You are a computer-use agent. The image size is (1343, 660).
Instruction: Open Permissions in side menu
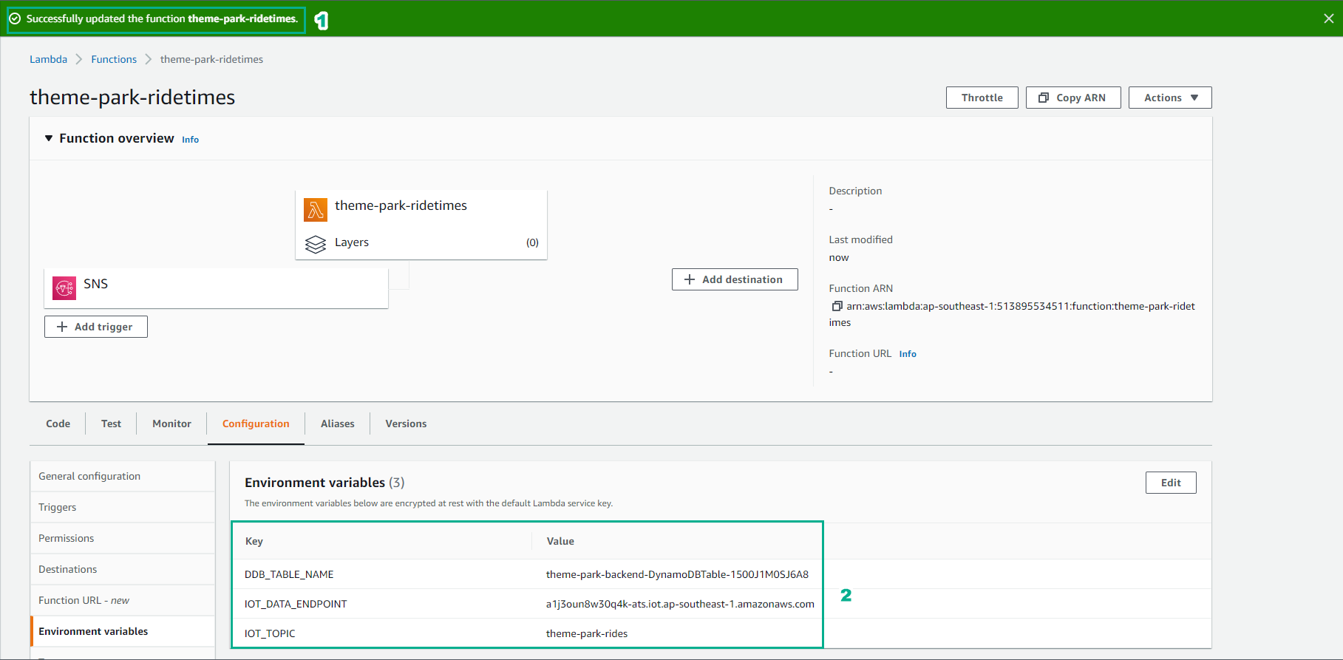[x=123, y=538]
